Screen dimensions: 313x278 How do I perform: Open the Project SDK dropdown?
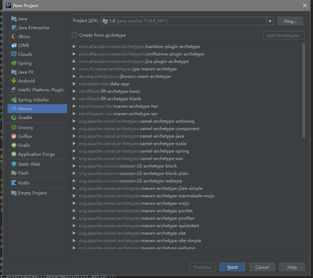pyautogui.click(x=270, y=21)
